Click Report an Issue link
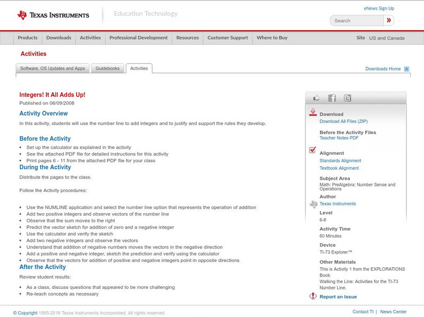The width and height of the screenshot is (424, 317). (x=338, y=297)
